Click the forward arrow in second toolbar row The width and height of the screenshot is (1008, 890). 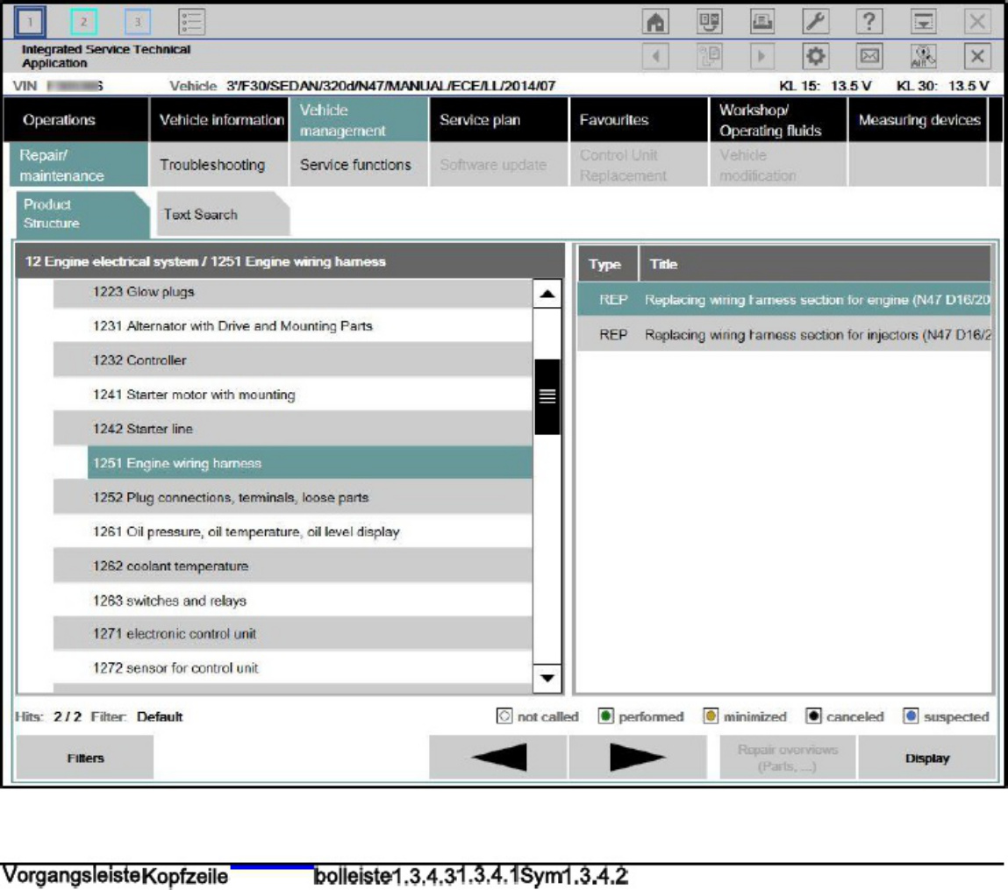click(x=762, y=56)
